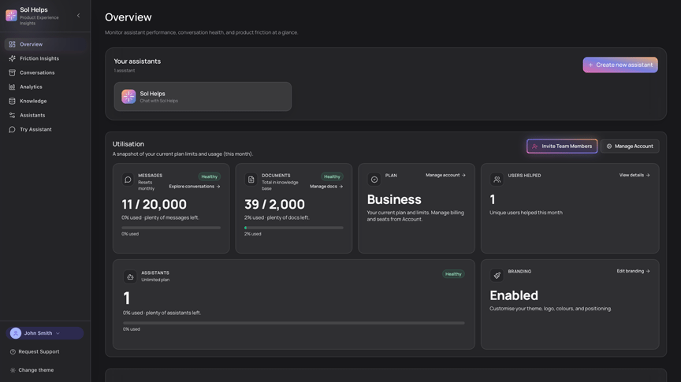Collapse the sidebar with the chevron arrow
The width and height of the screenshot is (681, 382).
pyautogui.click(x=78, y=16)
